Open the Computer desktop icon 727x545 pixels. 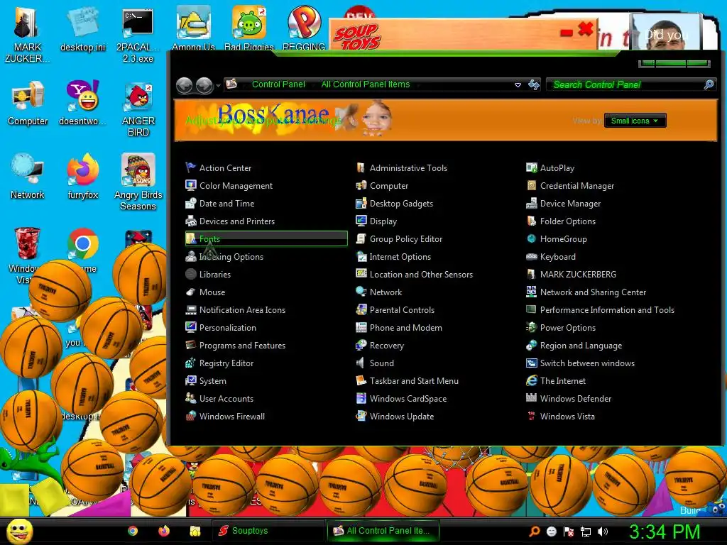(28, 103)
